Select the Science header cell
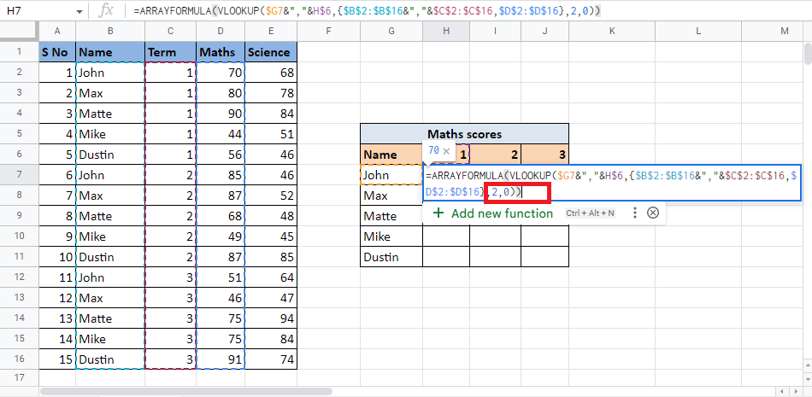 tap(269, 52)
